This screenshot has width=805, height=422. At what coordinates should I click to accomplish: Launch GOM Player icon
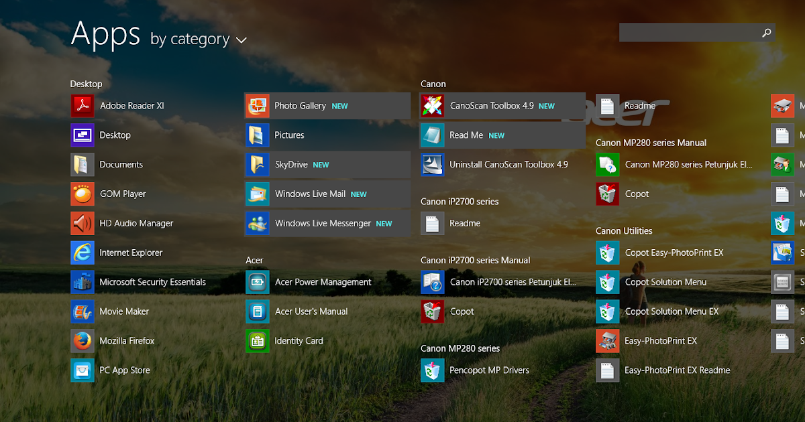pos(83,194)
